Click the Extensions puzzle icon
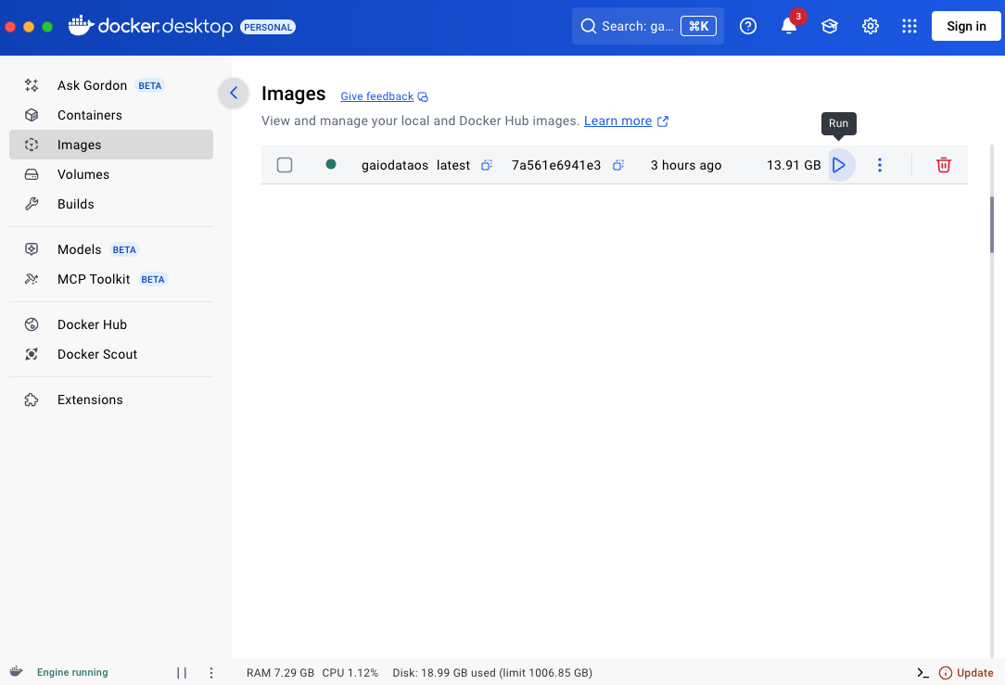 coord(32,400)
